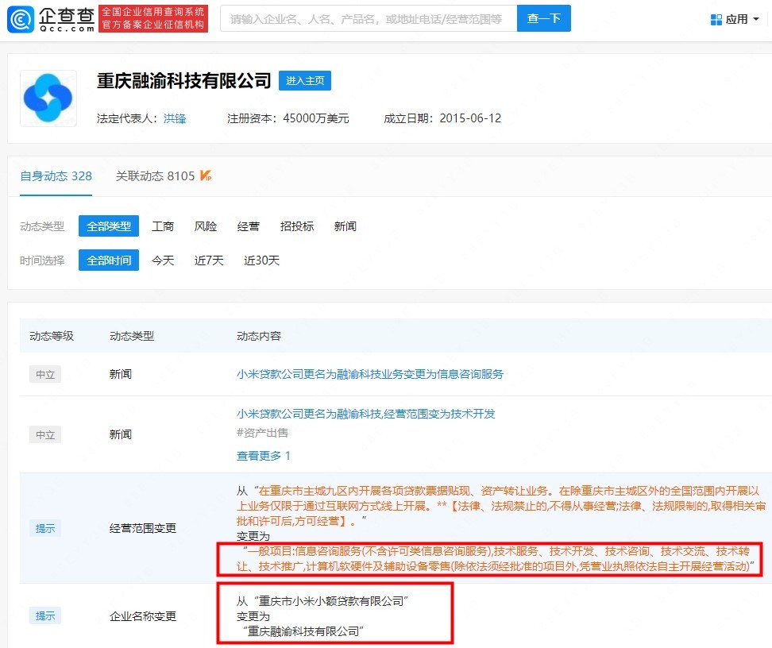Filter dynamics by 风险

(205, 226)
